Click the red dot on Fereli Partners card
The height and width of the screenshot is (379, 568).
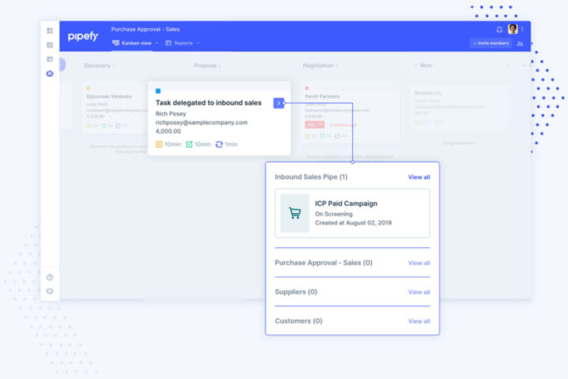pos(307,88)
